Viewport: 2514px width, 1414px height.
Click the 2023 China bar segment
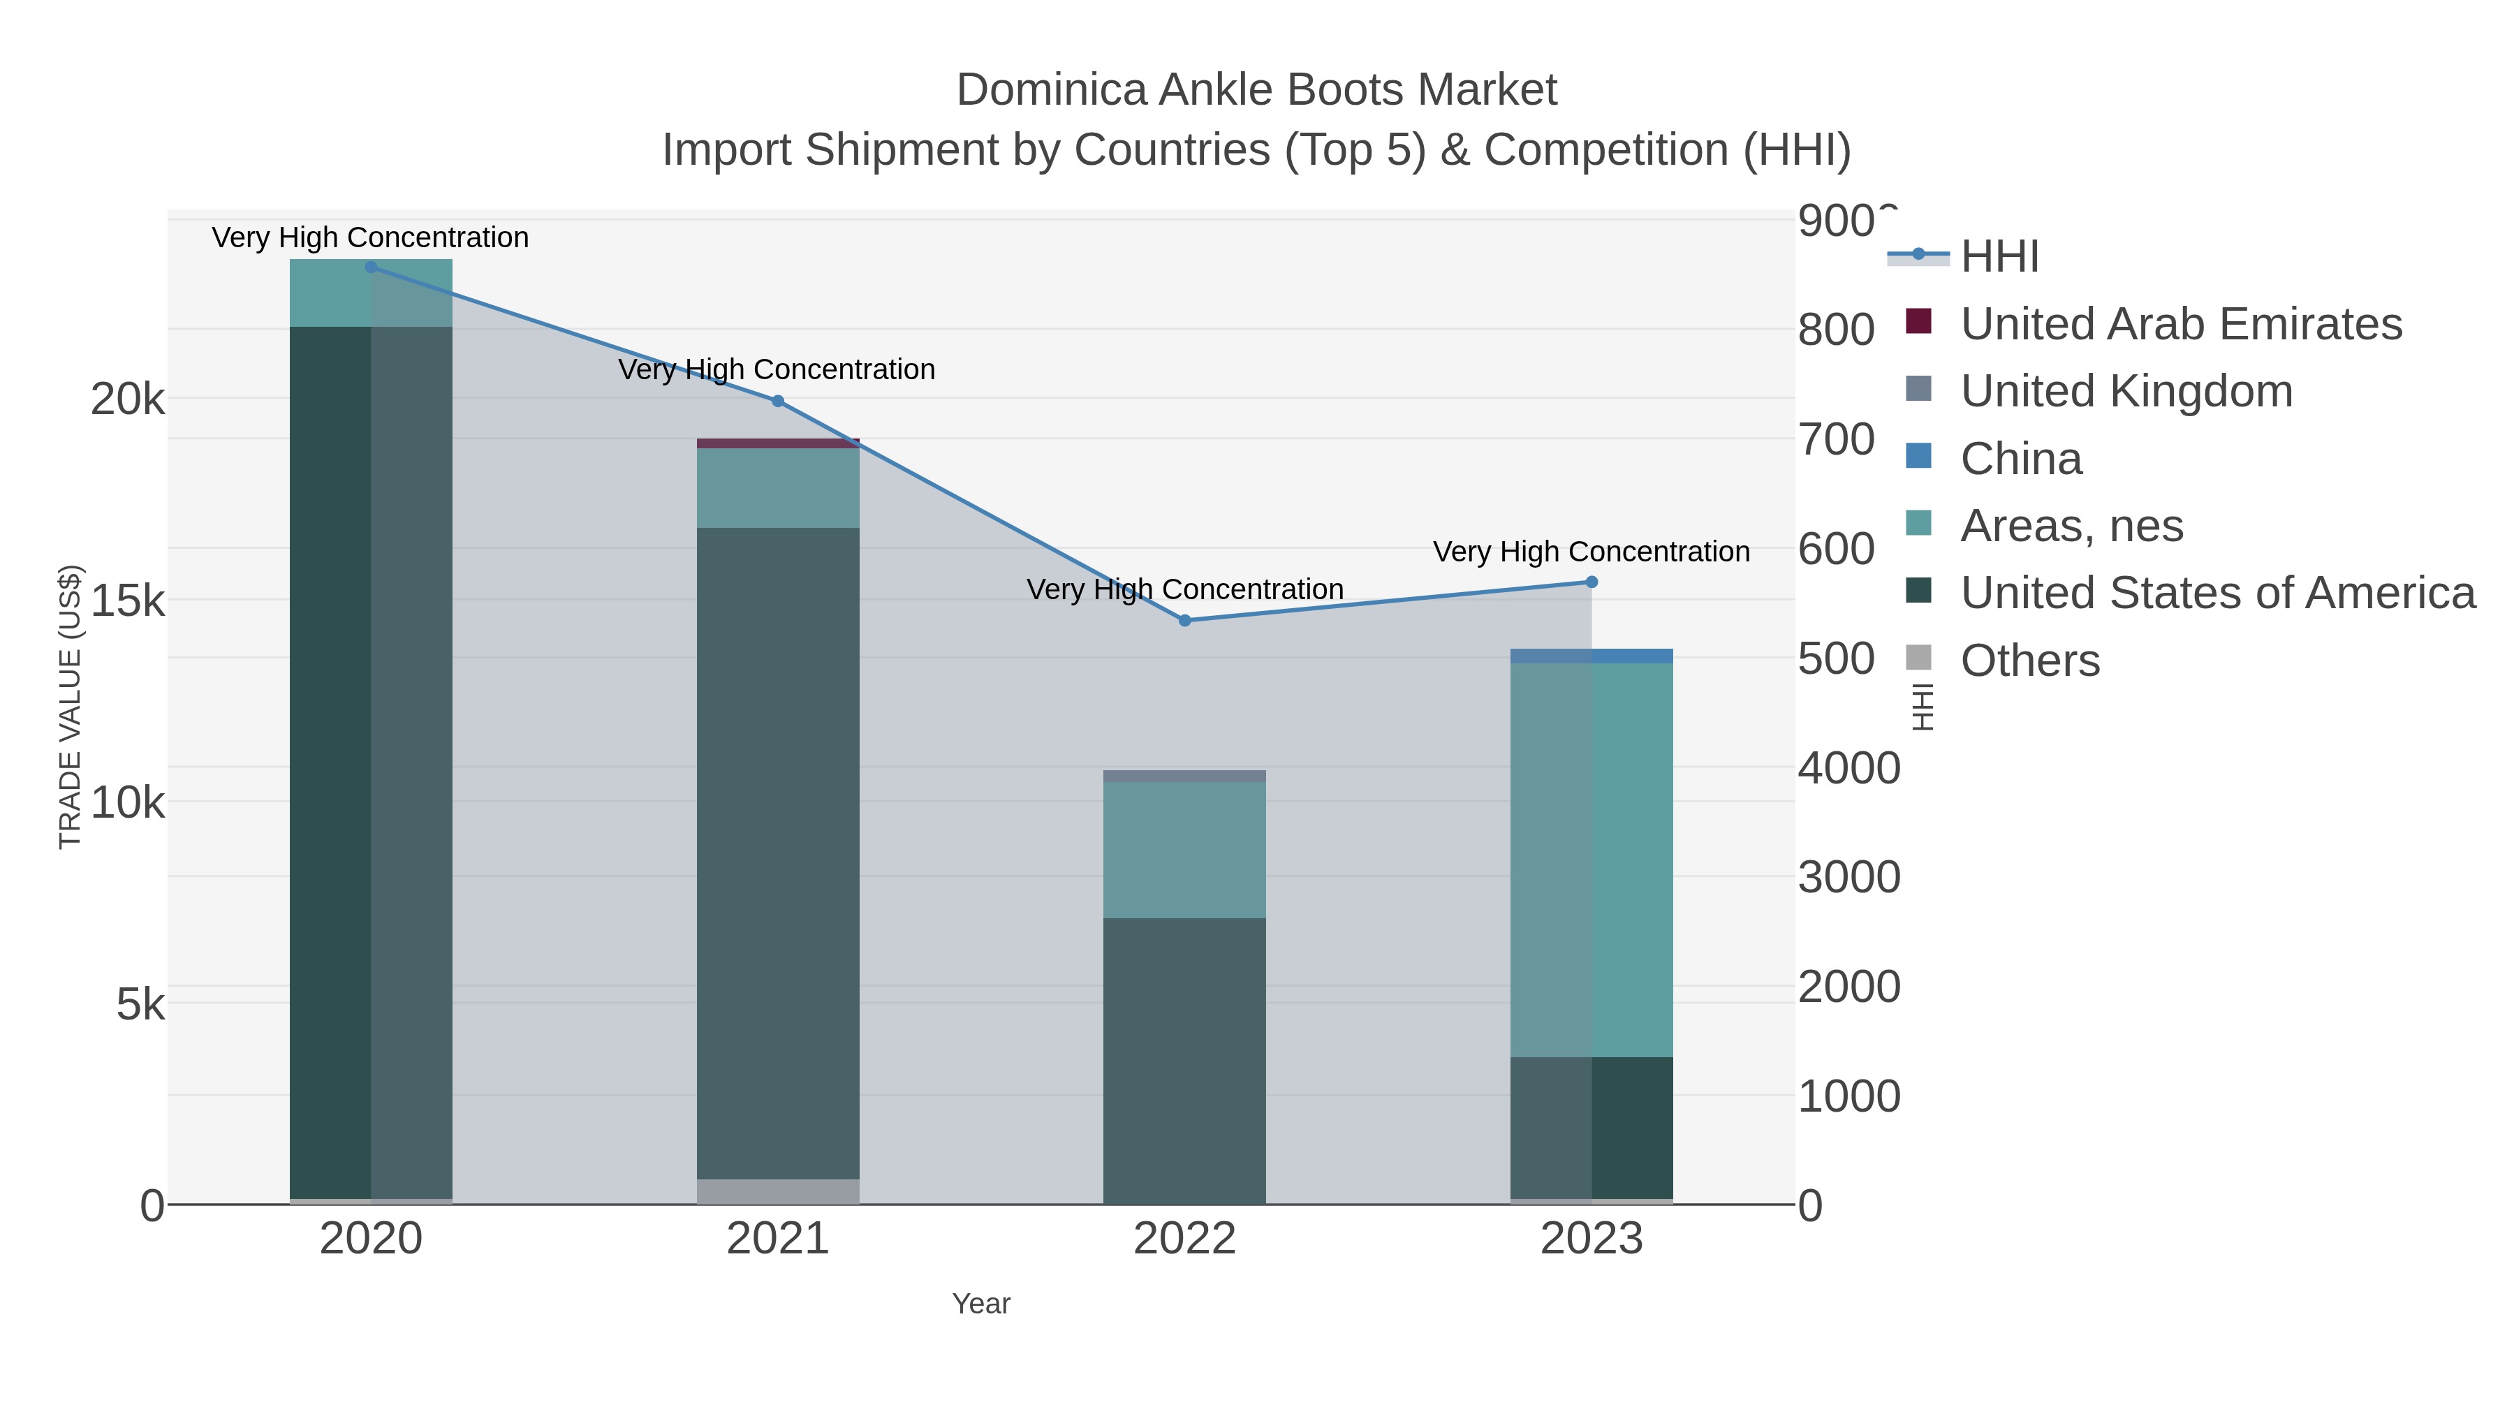pos(1592,656)
